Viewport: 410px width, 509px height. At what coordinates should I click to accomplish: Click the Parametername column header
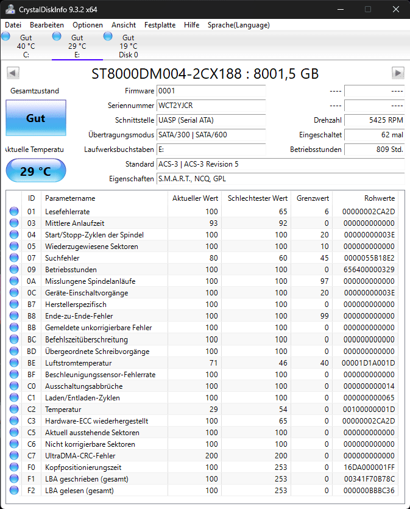click(104, 198)
